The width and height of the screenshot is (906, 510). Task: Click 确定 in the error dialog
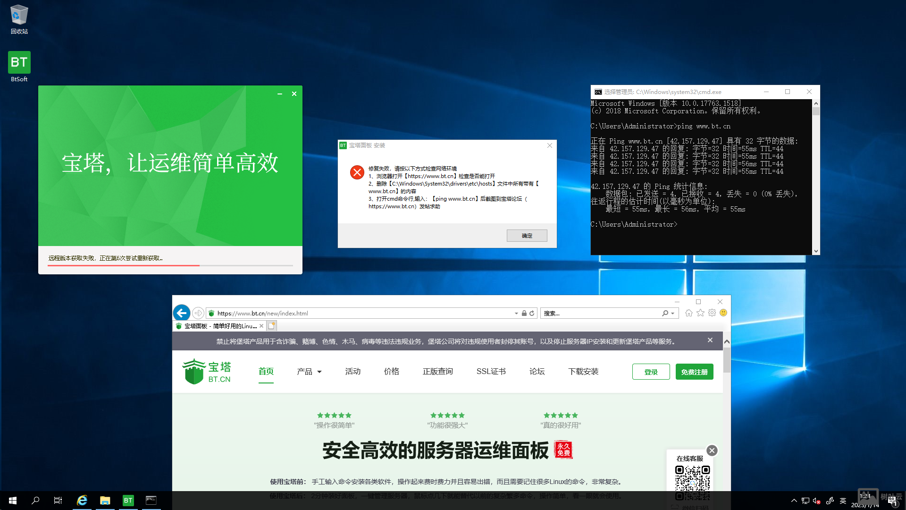point(527,236)
